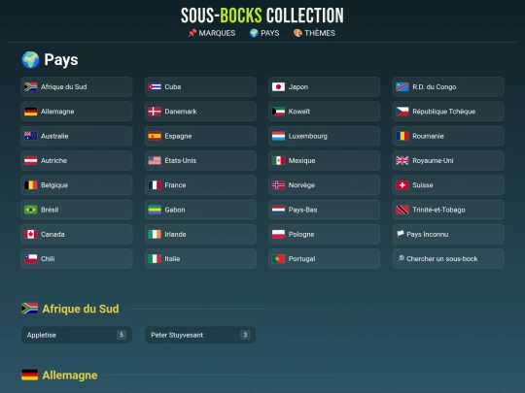Screen dimensions: 525x393
Task: Click the Austria flag icon
Action: pos(30,161)
